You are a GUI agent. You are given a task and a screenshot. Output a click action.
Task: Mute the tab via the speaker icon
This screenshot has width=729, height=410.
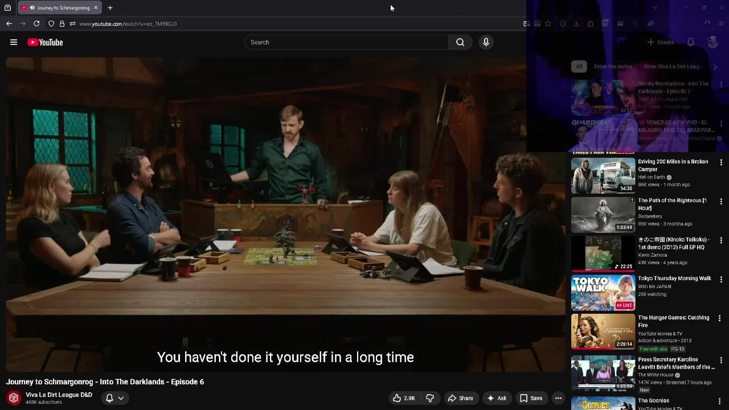[32, 7]
